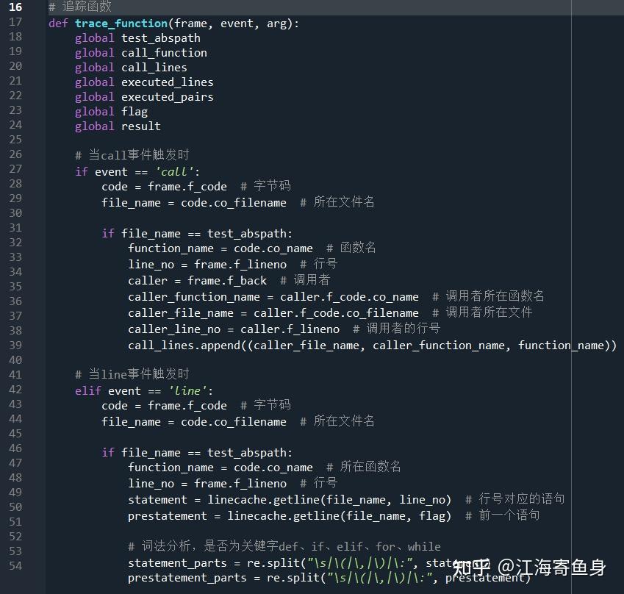Click the prestatement = linecache.getline line
Viewport: 624px width, 594px height.
tap(290, 516)
